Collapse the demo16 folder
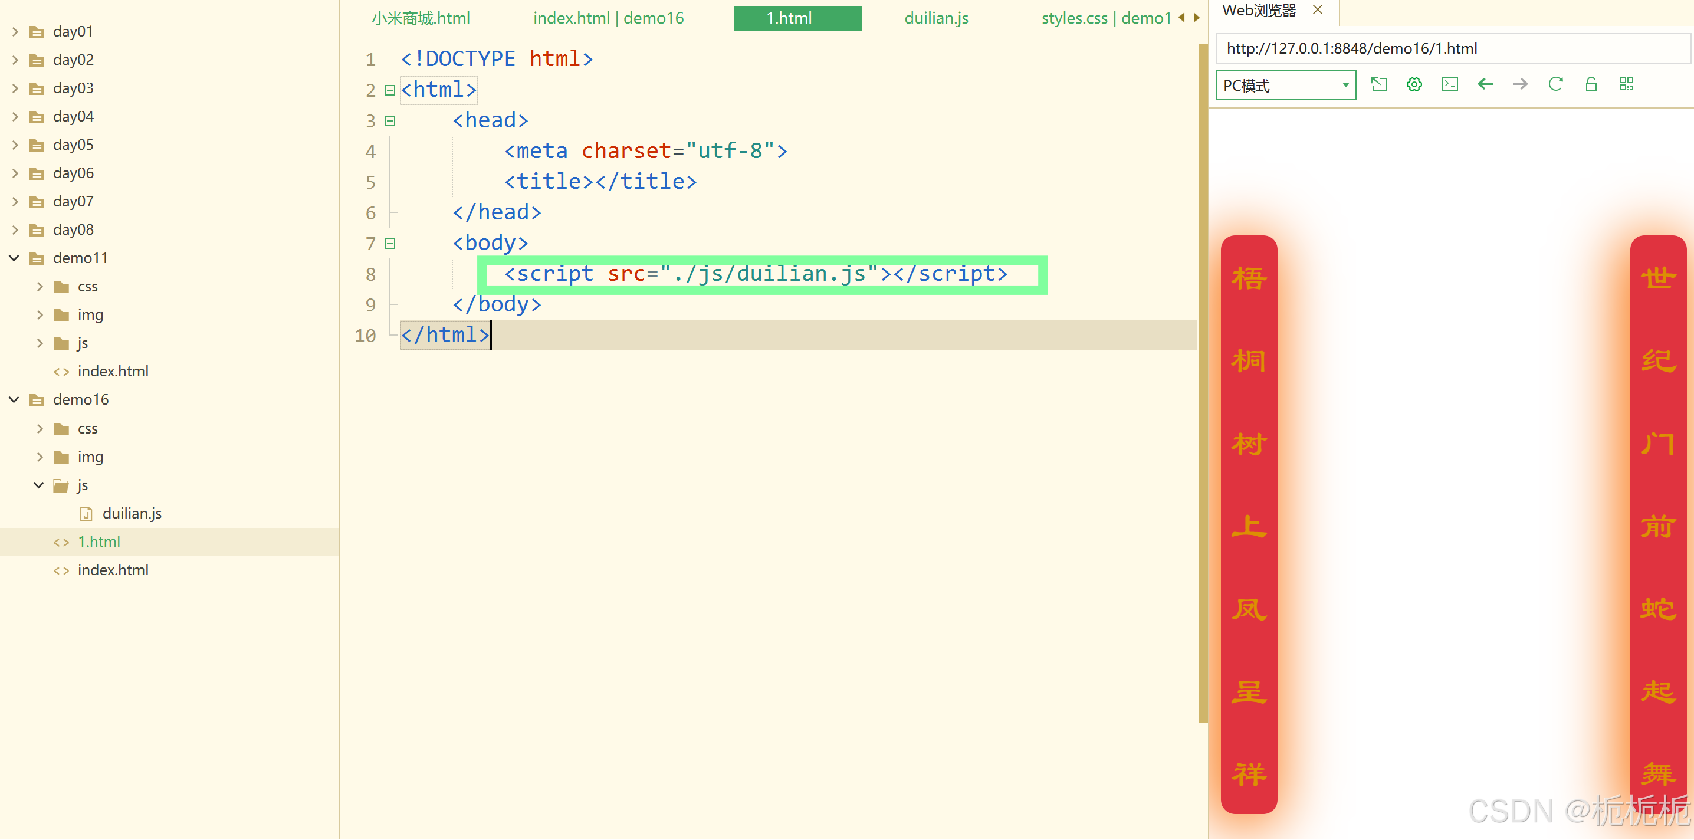This screenshot has height=840, width=1694. pos(14,400)
